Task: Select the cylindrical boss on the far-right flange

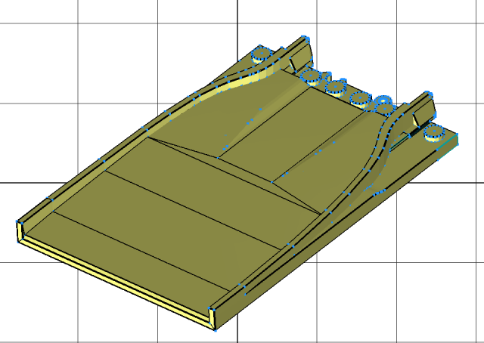Action: pos(434,134)
